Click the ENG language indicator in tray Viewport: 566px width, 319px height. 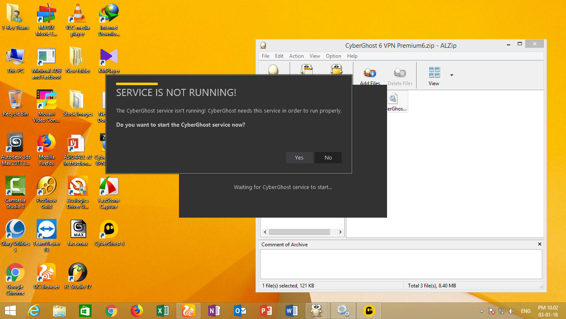[526, 311]
